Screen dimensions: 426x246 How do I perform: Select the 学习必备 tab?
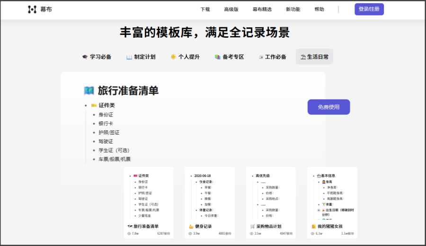pyautogui.click(x=97, y=57)
